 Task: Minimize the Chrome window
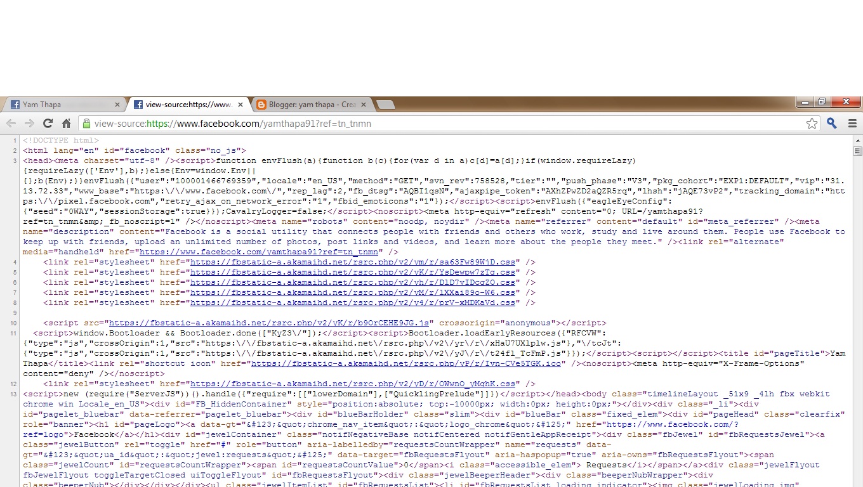tap(806, 102)
